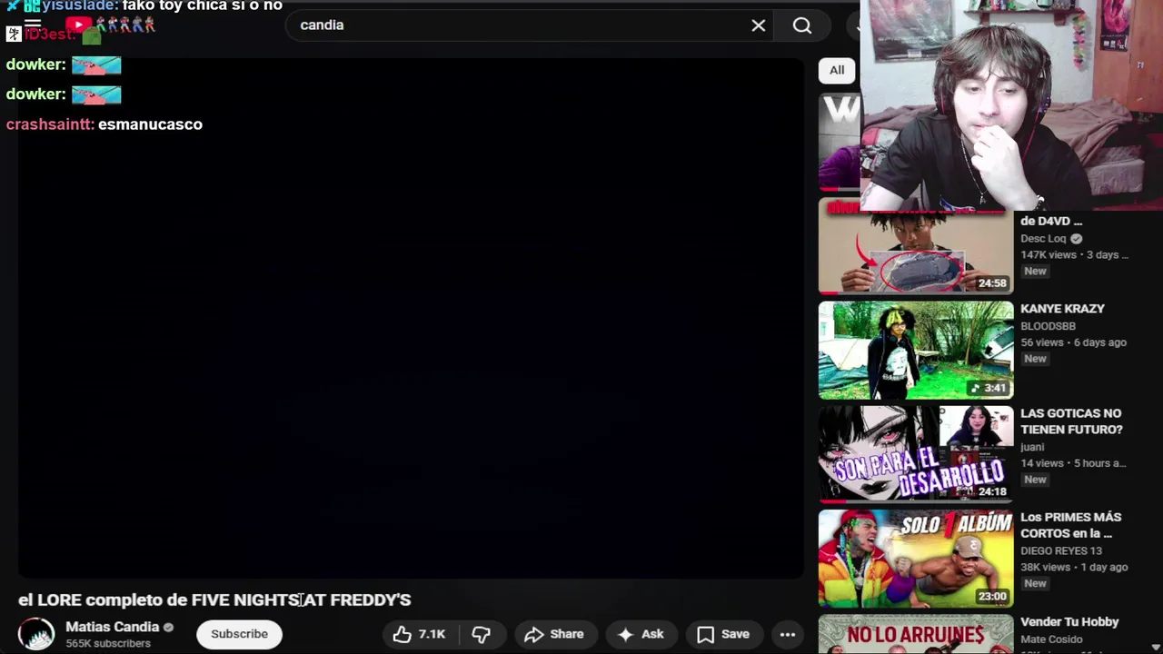The image size is (1163, 654).
Task: Click the scroll-down arrow of the page scrollbar
Action: tap(1156, 647)
